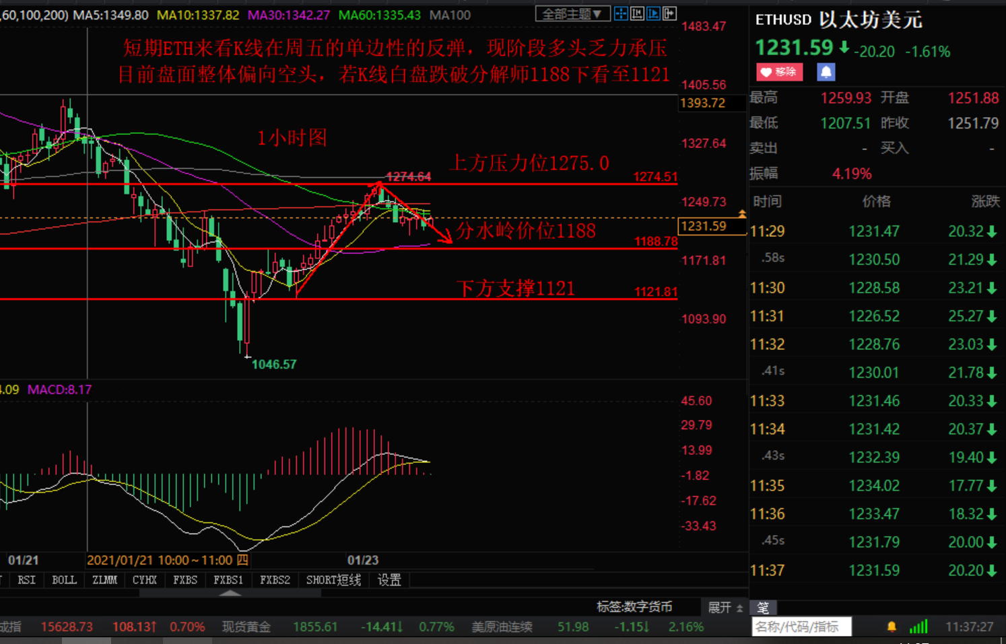Select the RSI indicator tab
This screenshot has height=644, width=1006.
[x=26, y=580]
